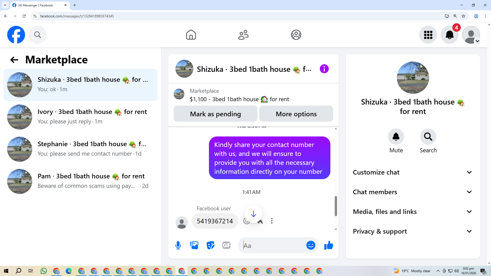The image size is (491, 276).
Task: Click the voice clip microphone icon
Action: [178, 245]
